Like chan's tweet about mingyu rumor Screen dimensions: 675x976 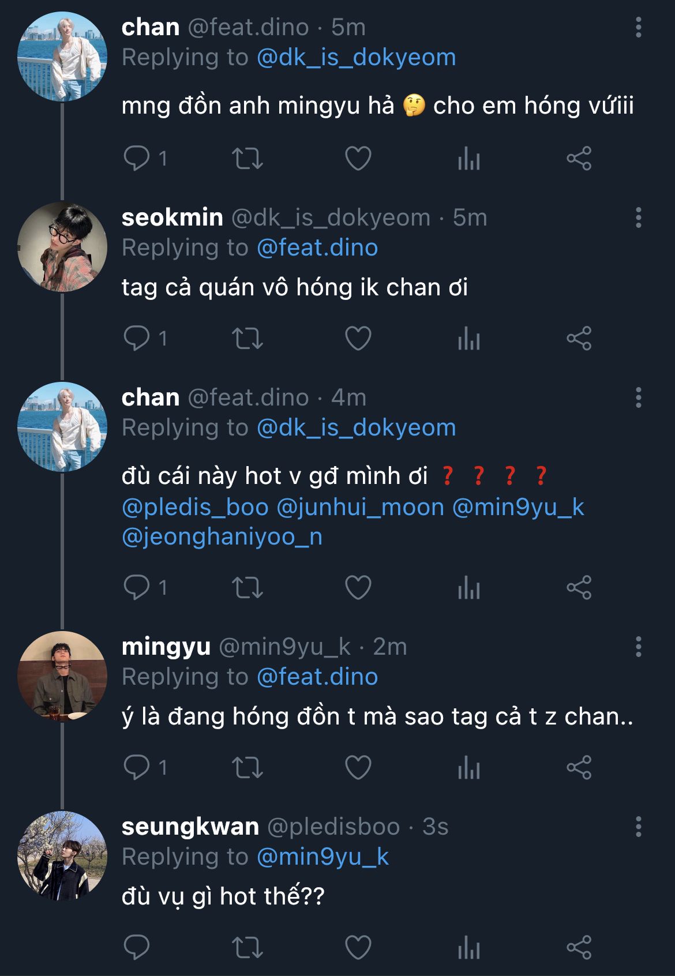[358, 158]
